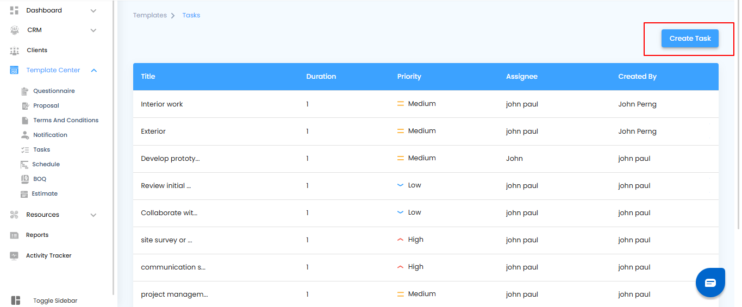Click the BOQ icon in sidebar
742x307 pixels.
24,179
